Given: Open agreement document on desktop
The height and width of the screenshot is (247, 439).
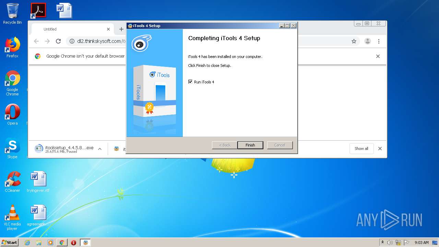Looking at the screenshot, I should pyautogui.click(x=38, y=215).
